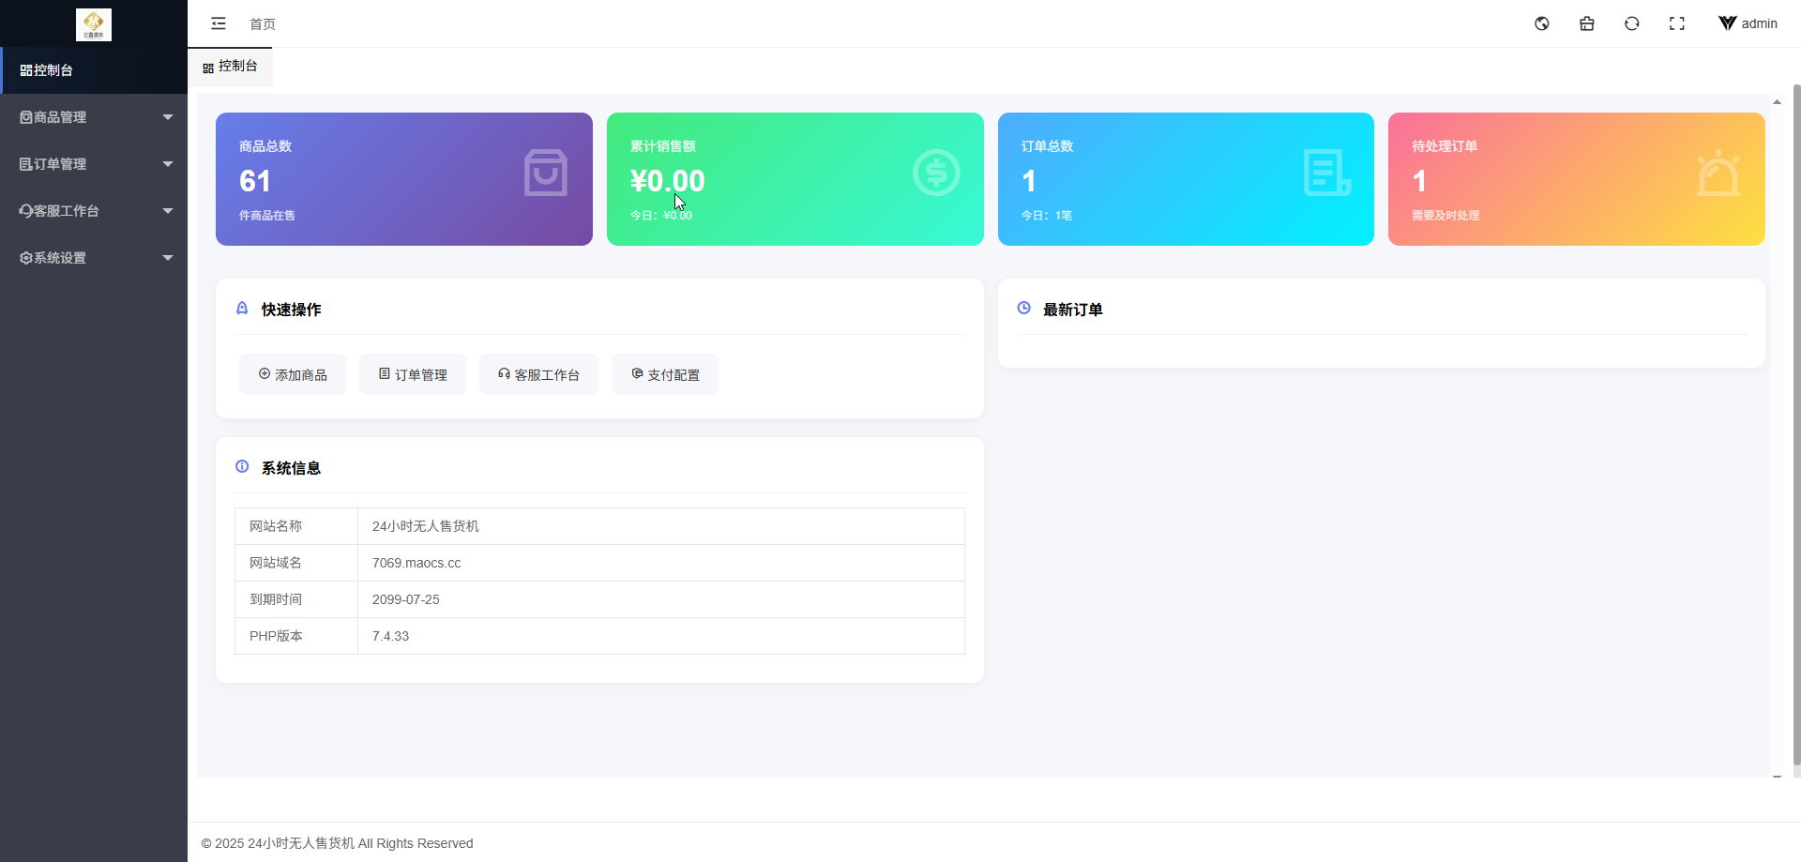Click the 到期时间 label cell
Screen dimensions: 1801x862
pos(296,599)
